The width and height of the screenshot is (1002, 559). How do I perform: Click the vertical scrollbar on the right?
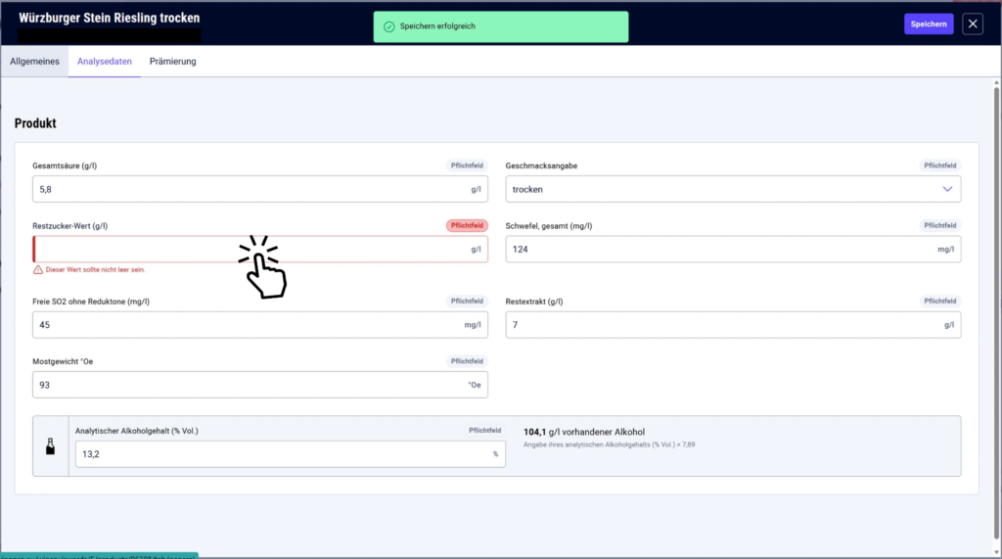pos(996,312)
